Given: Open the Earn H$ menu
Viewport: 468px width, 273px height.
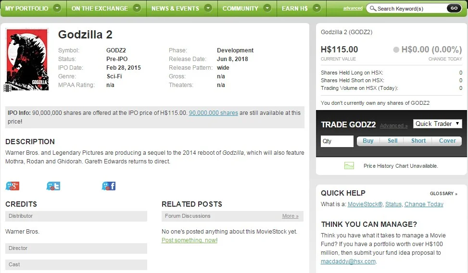Looking at the screenshot, I should tap(294, 8).
